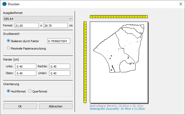This screenshot has width=185, height=115.
Task: Click the map print preview page
Action: coord(119,62)
